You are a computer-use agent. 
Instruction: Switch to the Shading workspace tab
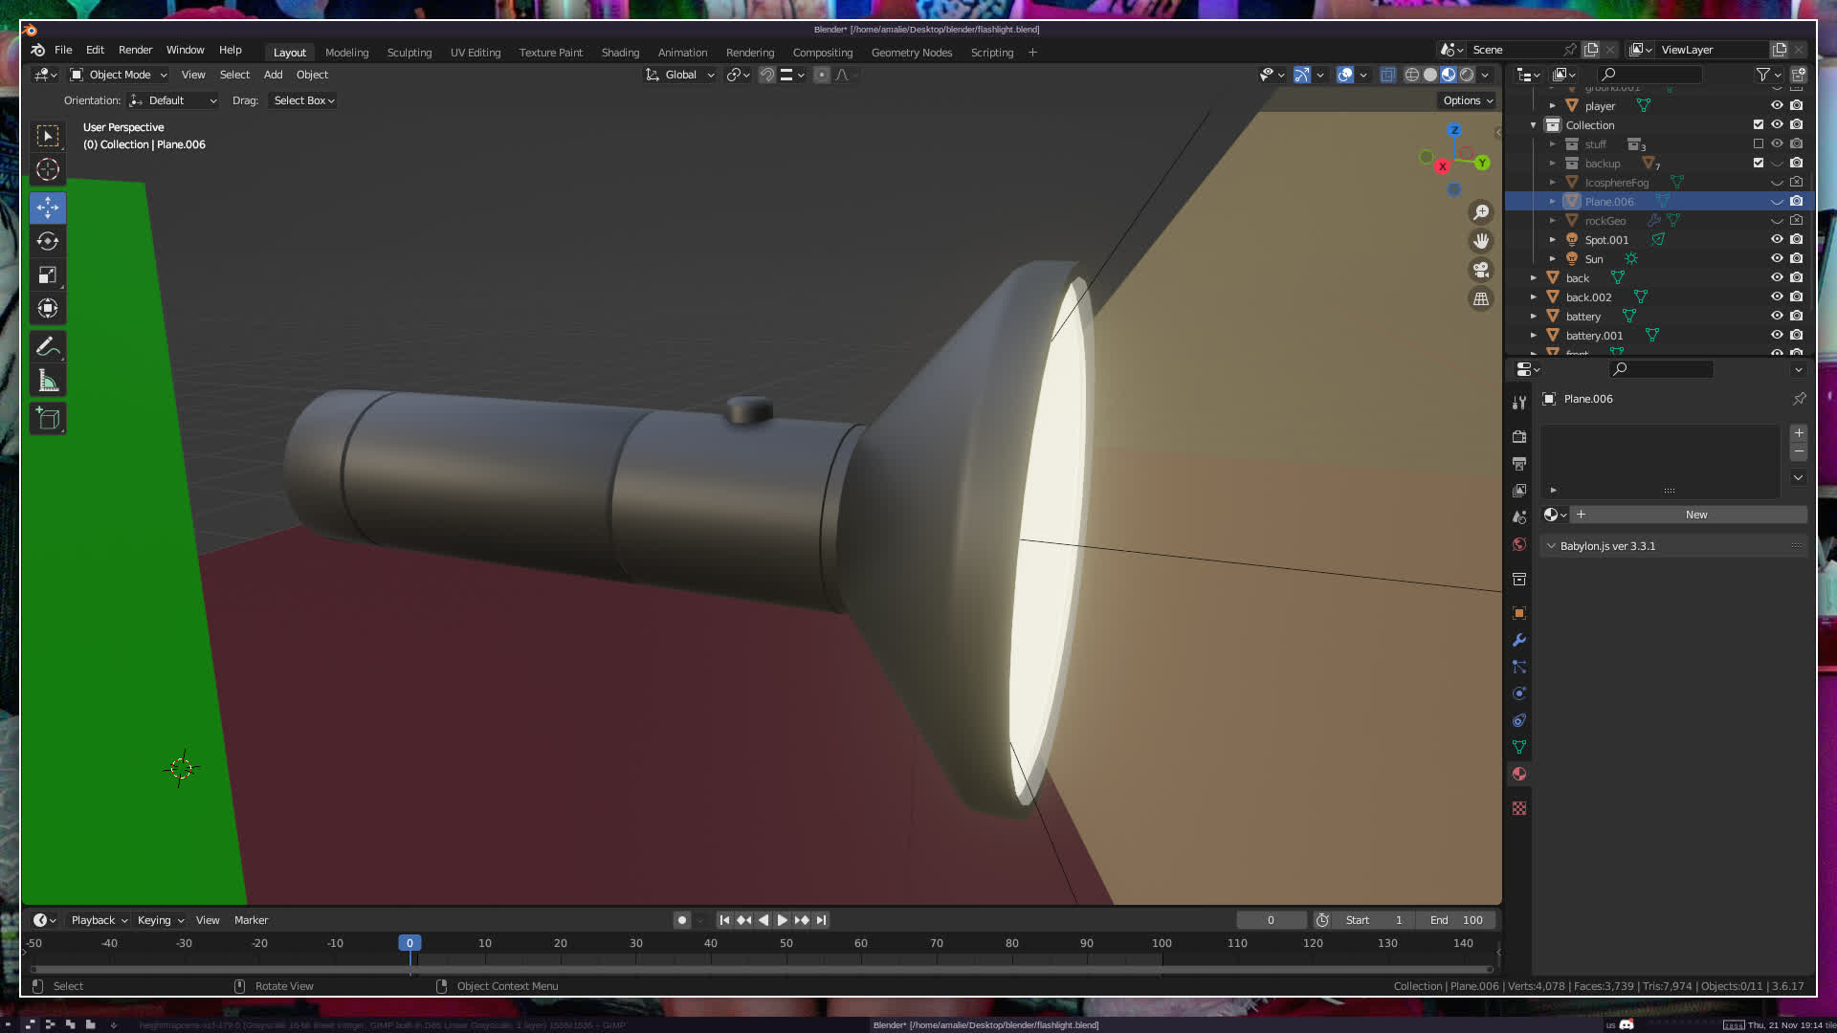click(x=620, y=53)
